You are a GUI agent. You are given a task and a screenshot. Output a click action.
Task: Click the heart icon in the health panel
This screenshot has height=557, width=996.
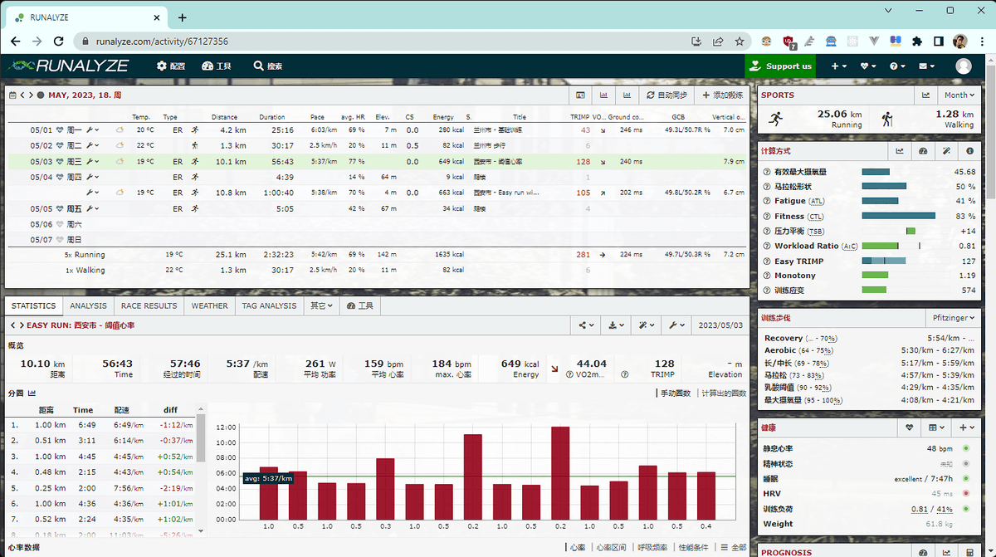point(910,428)
